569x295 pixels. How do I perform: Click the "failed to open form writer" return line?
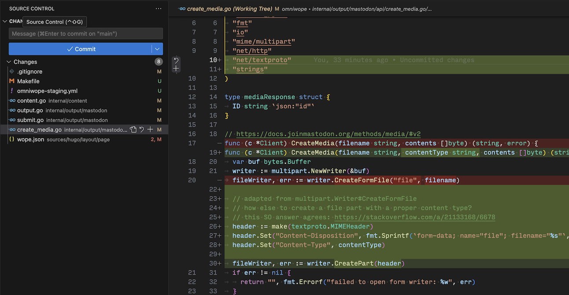(x=358, y=282)
